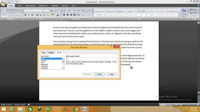The width and height of the screenshot is (200, 112).
Task: Open Google Chrome from the taskbar
Action: click(x=75, y=109)
